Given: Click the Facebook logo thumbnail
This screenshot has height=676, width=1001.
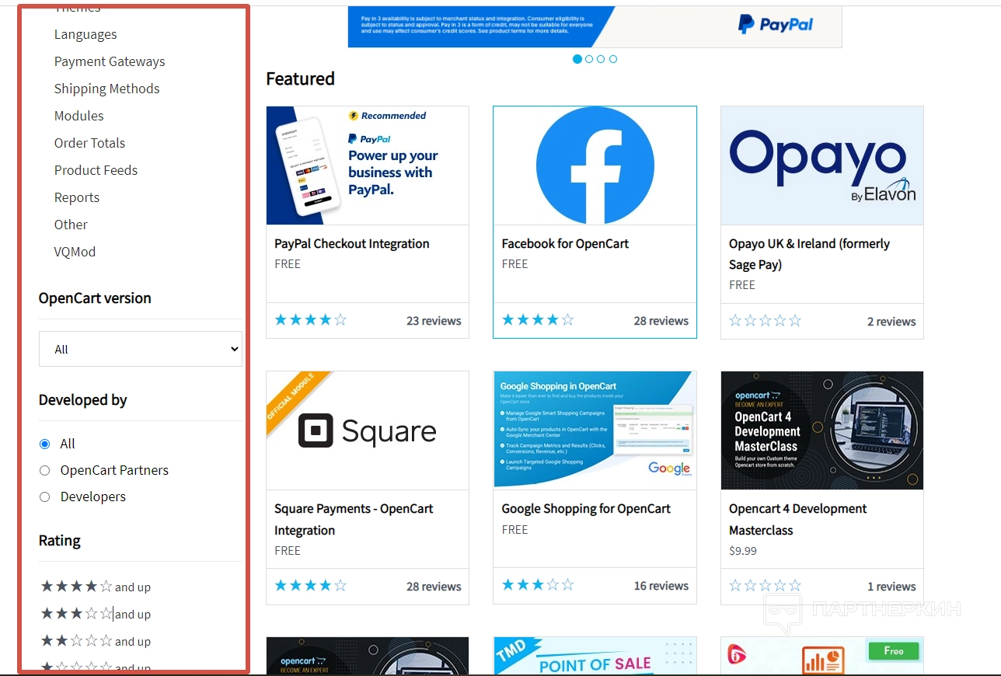Looking at the screenshot, I should pos(595,166).
